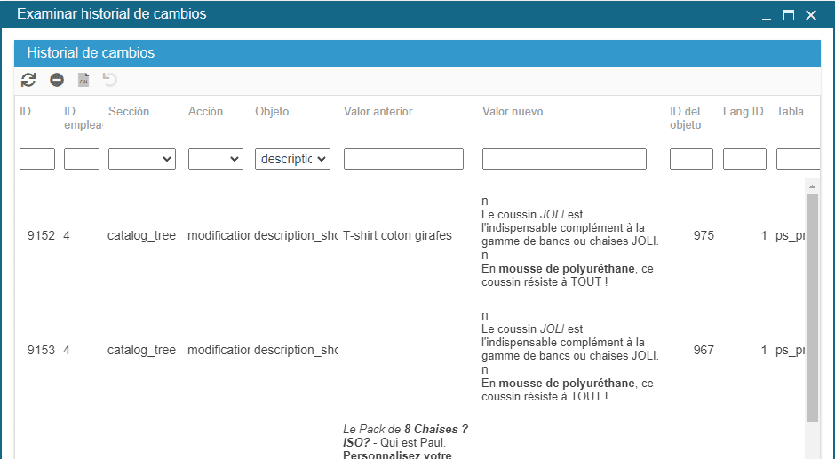Click the black minus circle delete icon
835x459 pixels.
coord(57,80)
